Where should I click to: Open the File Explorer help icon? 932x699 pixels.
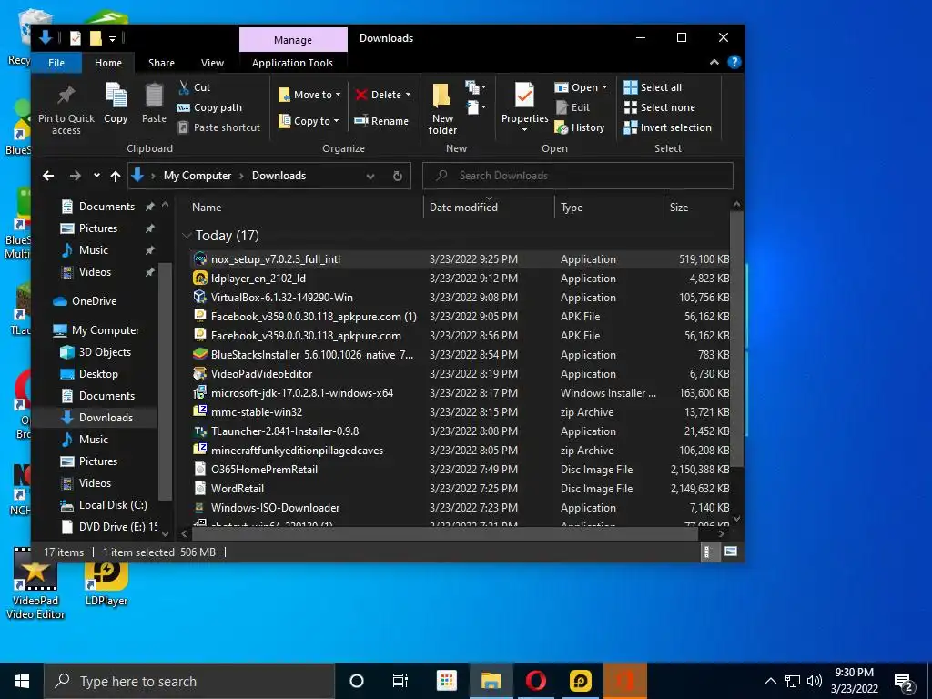tap(734, 62)
